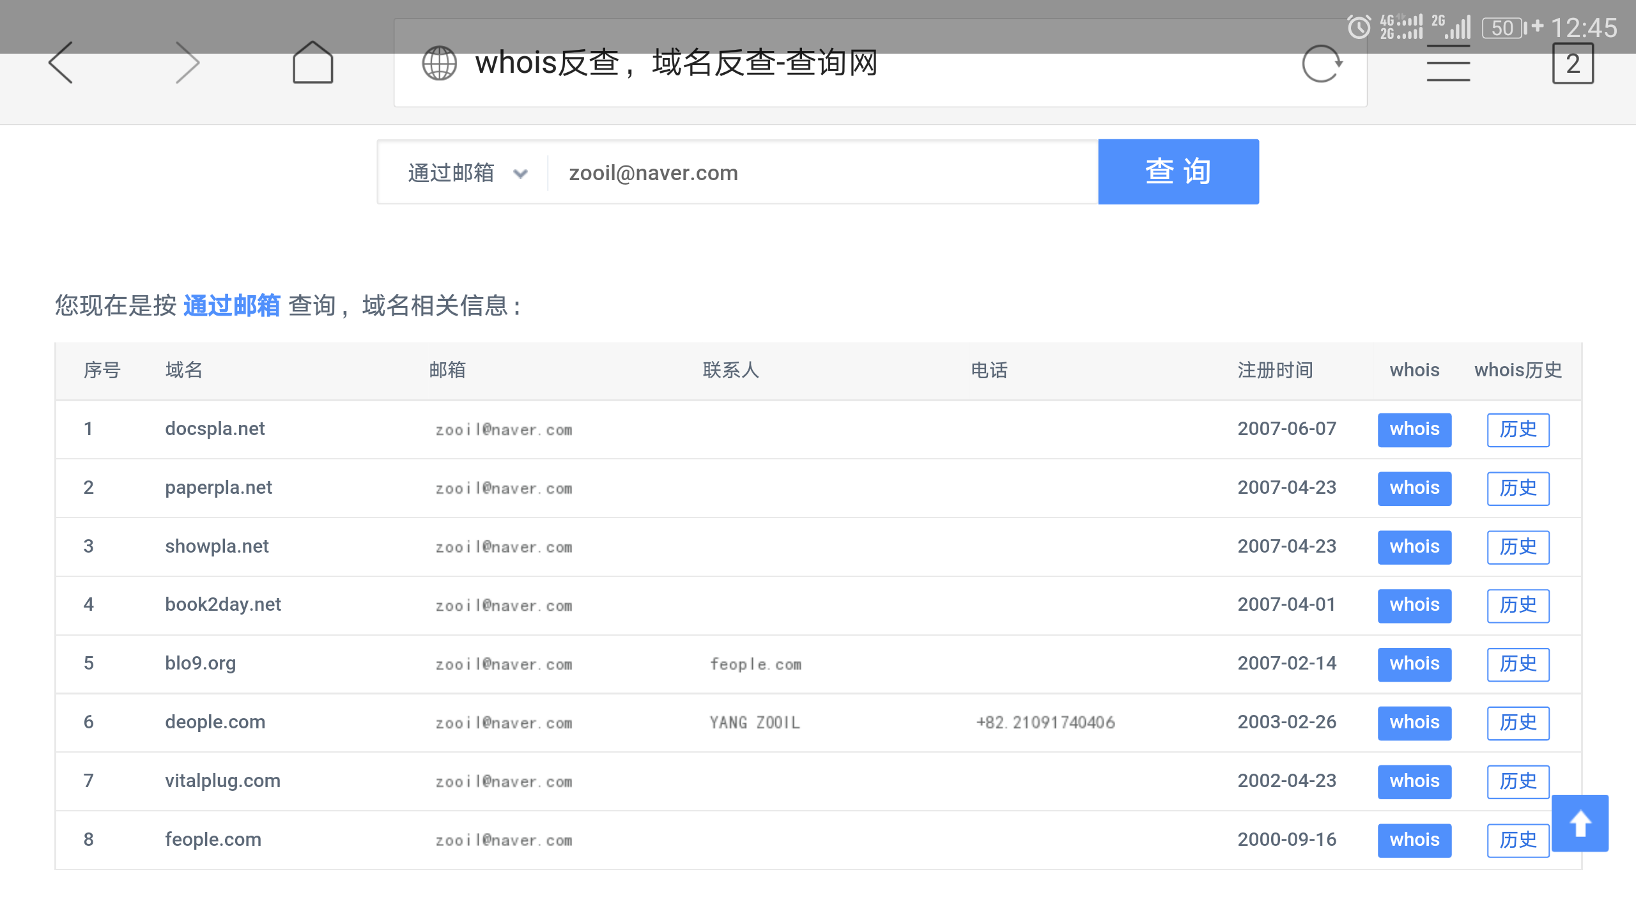View 历史 for paperpla.net

click(x=1518, y=488)
